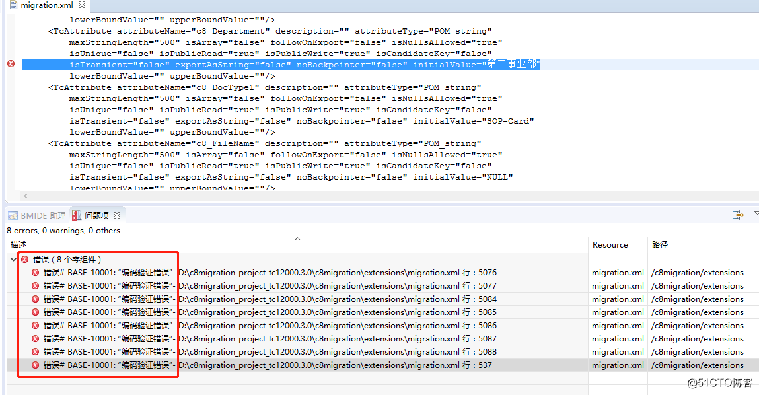The height and width of the screenshot is (395, 759).
Task: Open the BMIDE 助理 view tab
Action: point(37,215)
